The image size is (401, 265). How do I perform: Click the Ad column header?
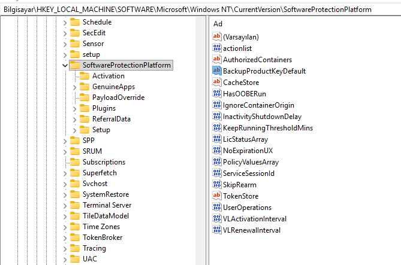point(218,23)
